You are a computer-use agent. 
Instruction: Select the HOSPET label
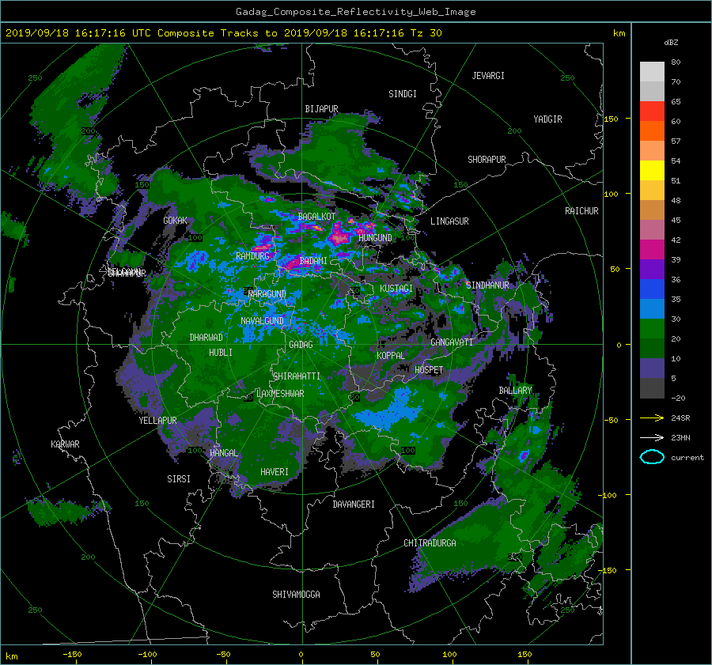(429, 370)
